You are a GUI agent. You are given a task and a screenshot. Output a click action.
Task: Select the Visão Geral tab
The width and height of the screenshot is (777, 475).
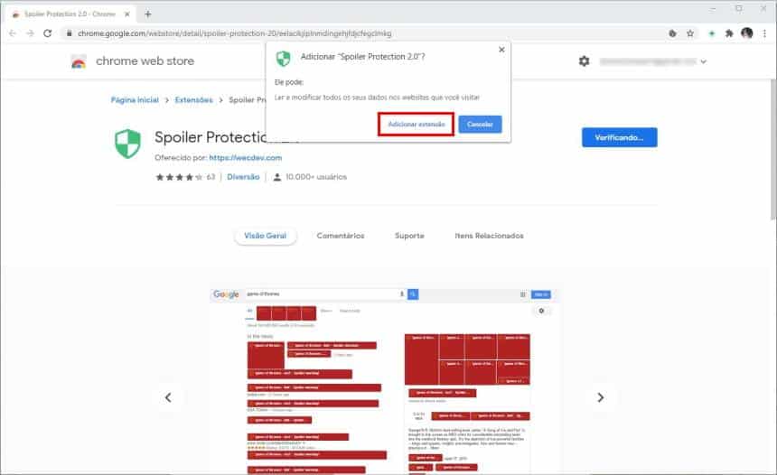(x=265, y=236)
